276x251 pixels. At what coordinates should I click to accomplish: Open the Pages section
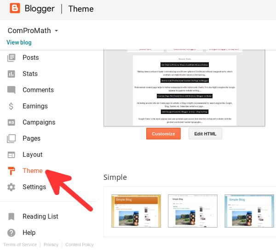click(x=31, y=139)
